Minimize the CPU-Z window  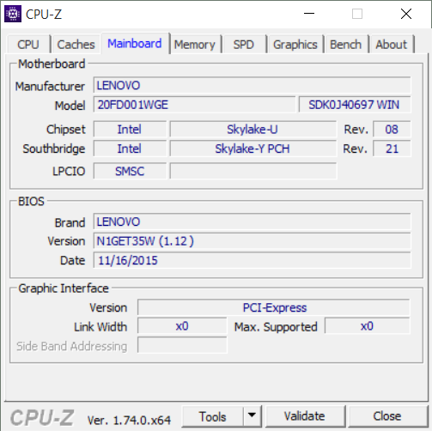(x=309, y=14)
